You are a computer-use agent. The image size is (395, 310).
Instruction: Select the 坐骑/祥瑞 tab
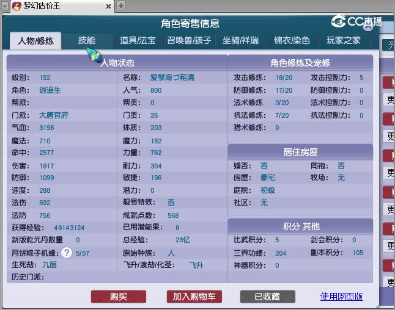coord(240,40)
